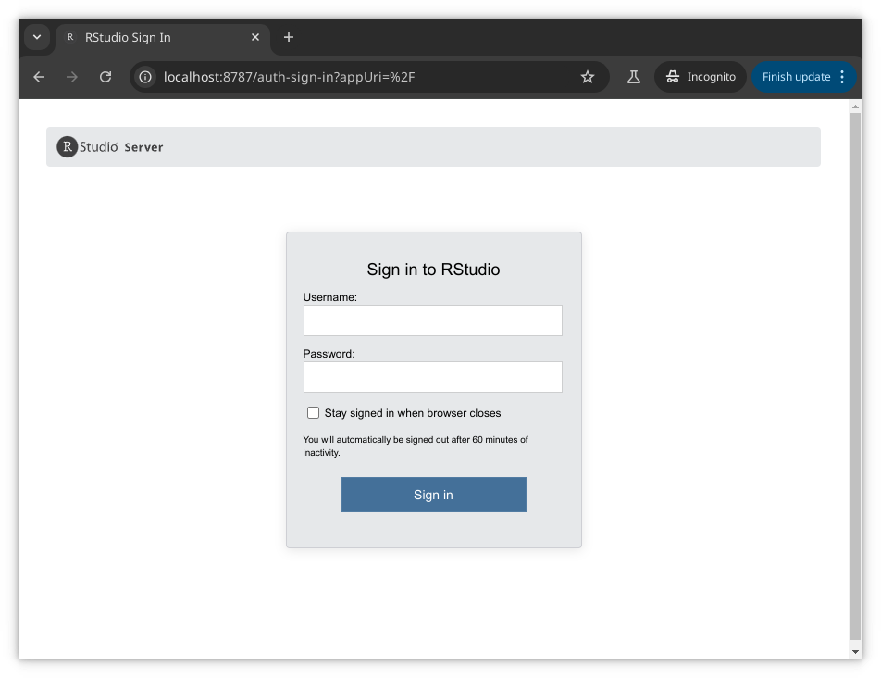Click the browser back arrow
This screenshot has width=881, height=678.
[x=39, y=77]
